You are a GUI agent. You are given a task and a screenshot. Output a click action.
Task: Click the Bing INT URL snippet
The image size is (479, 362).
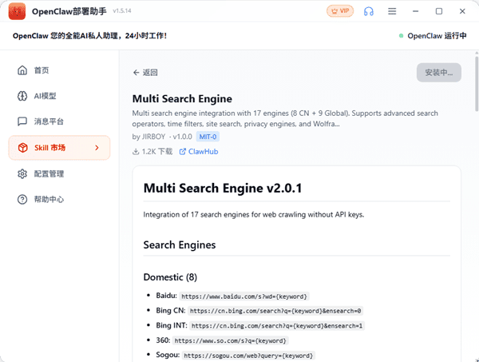coord(277,326)
